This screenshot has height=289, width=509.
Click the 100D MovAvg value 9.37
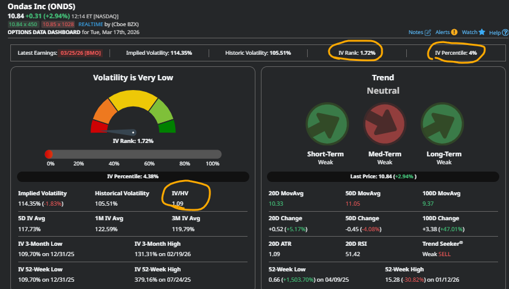(428, 204)
